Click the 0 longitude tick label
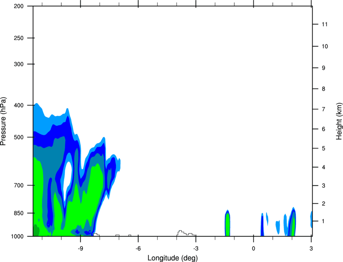This screenshot has width=343, height=262. coord(253,249)
